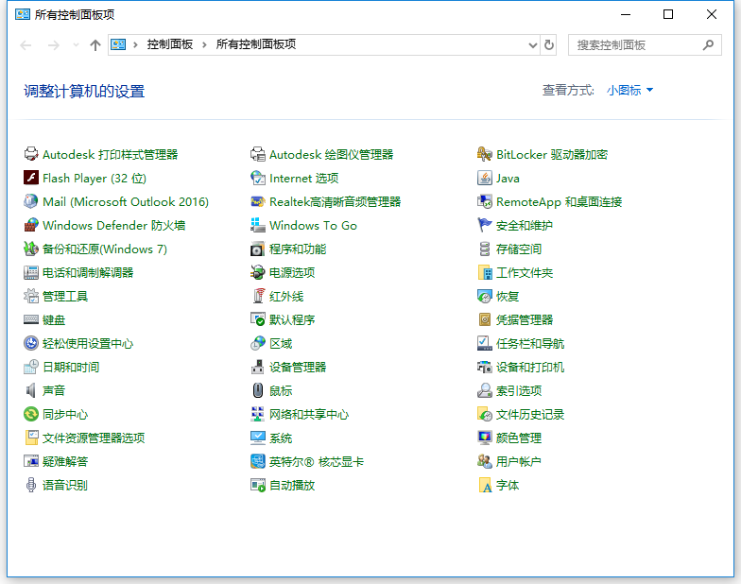
Task: Open the 存储空间 icon
Action: 485,249
